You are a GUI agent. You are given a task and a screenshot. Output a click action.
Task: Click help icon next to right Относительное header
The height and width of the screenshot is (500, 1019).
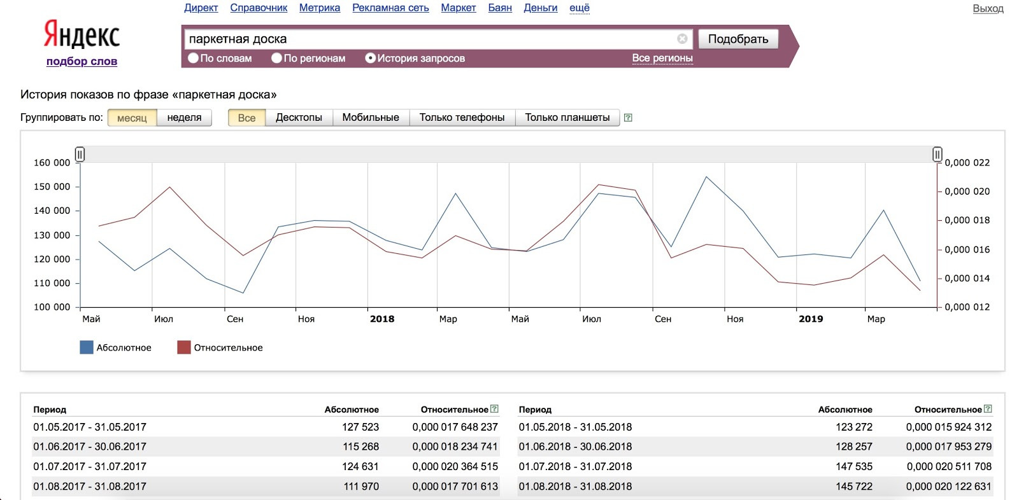[x=988, y=409]
